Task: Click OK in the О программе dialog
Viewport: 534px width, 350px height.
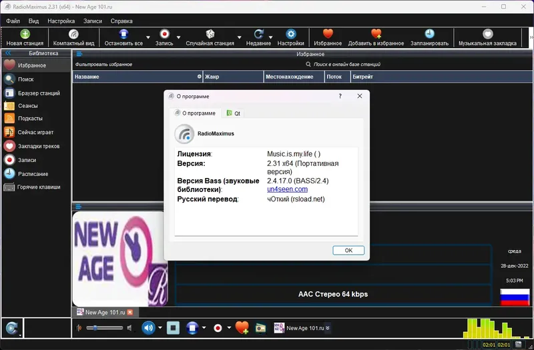Action: point(348,251)
